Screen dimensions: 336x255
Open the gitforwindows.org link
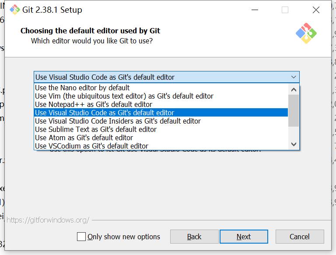(x=48, y=220)
